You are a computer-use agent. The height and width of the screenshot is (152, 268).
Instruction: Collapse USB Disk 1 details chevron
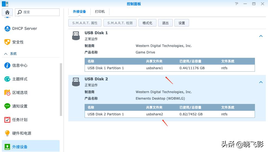(x=261, y=36)
